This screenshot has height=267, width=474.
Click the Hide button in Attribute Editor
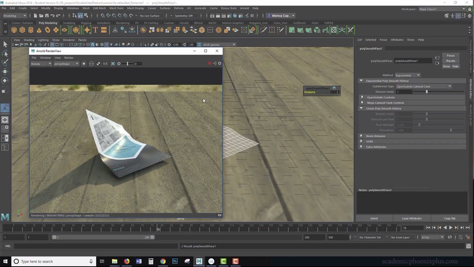[455, 67]
